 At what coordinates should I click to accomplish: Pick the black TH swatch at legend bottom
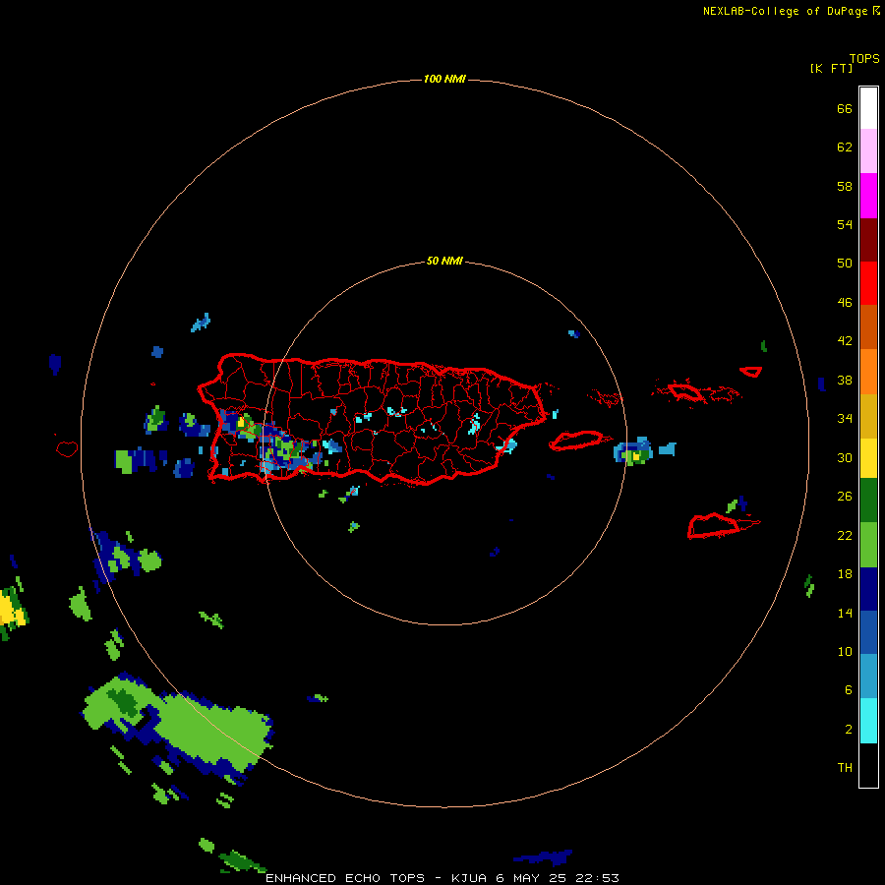pyautogui.click(x=868, y=765)
